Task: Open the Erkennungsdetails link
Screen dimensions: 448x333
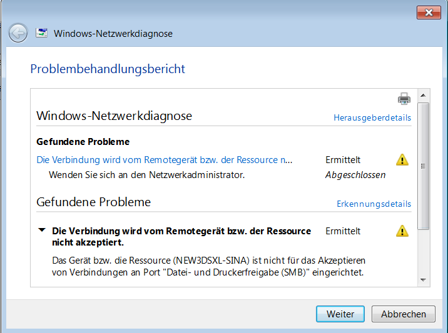Action: [374, 204]
